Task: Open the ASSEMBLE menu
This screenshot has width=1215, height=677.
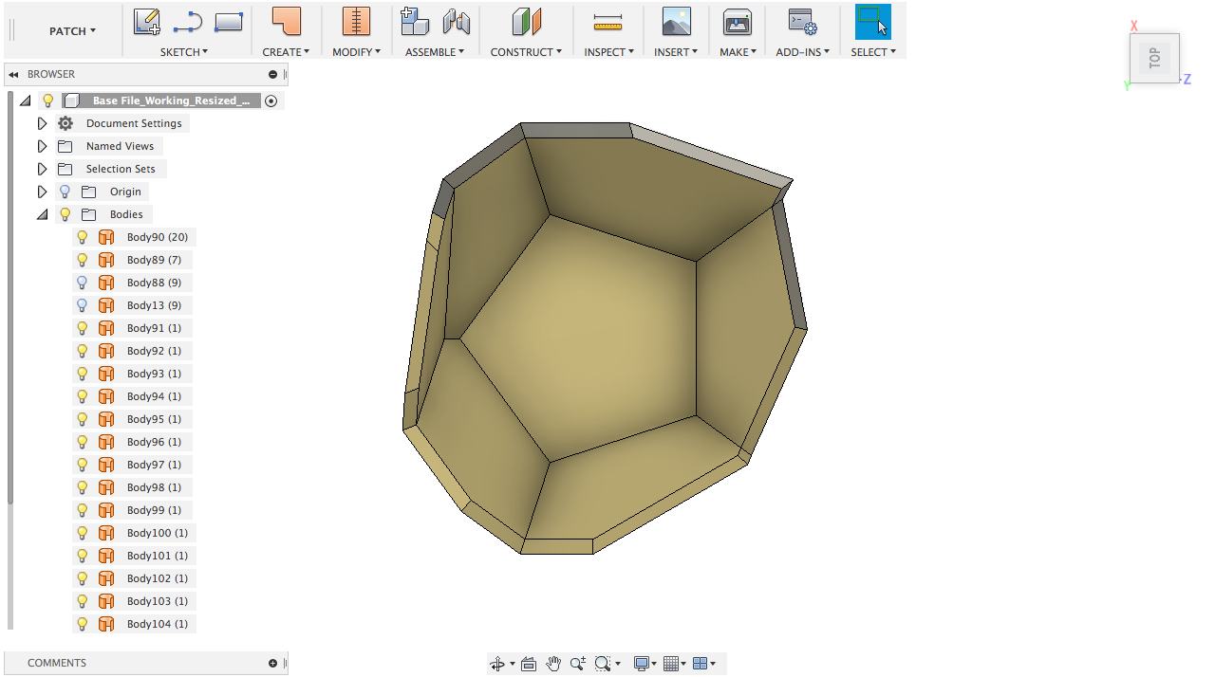Action: click(435, 52)
